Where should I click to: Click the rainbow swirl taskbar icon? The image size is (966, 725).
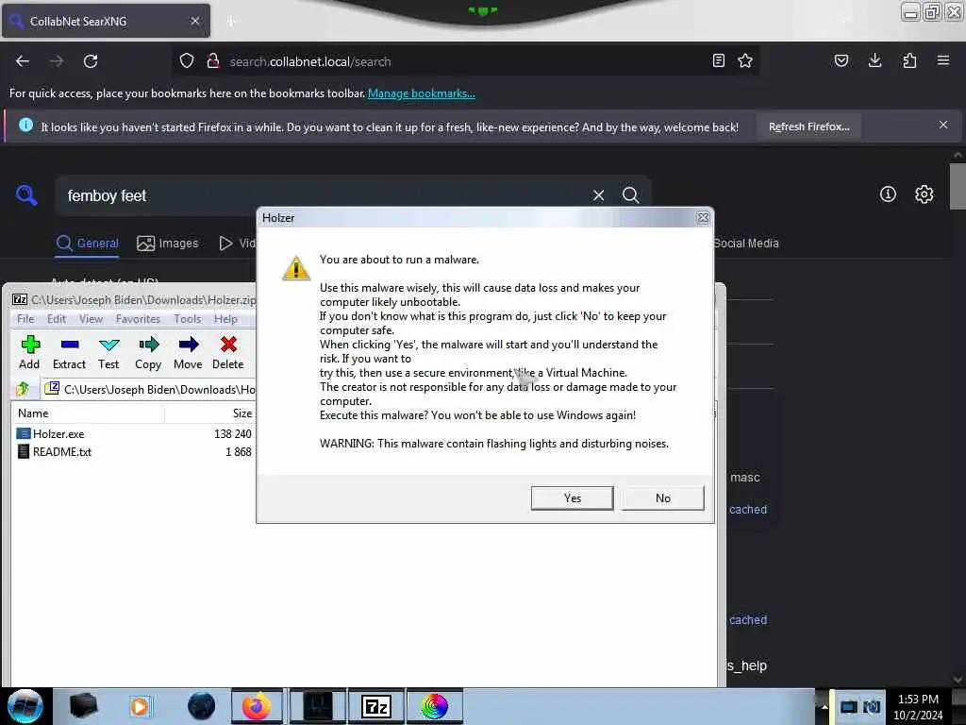coord(434,706)
